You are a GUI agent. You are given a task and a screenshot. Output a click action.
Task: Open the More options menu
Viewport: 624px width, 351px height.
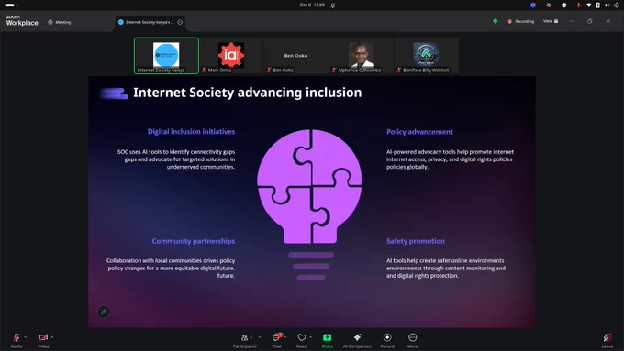[x=413, y=340]
